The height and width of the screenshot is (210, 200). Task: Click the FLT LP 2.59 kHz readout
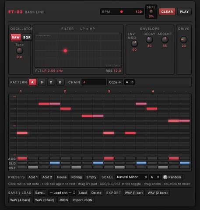tap(49, 71)
